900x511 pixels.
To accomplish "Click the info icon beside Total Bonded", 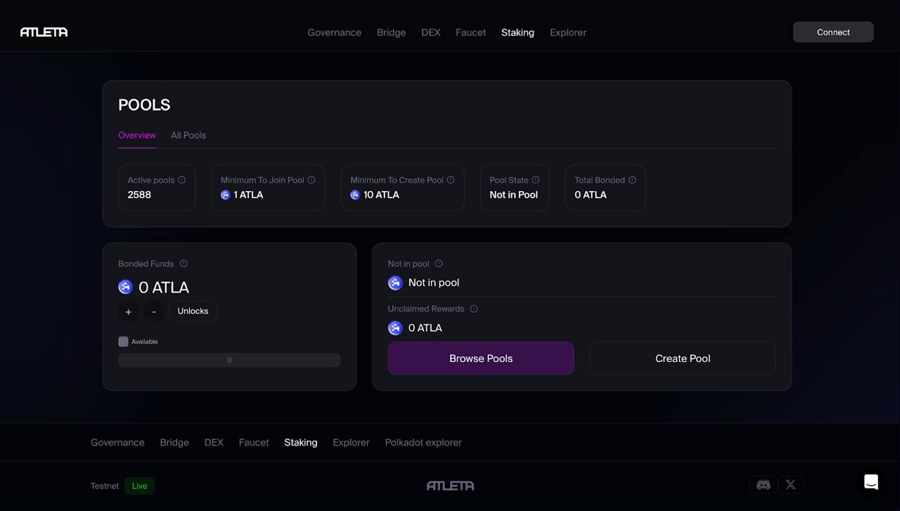I will (x=632, y=179).
